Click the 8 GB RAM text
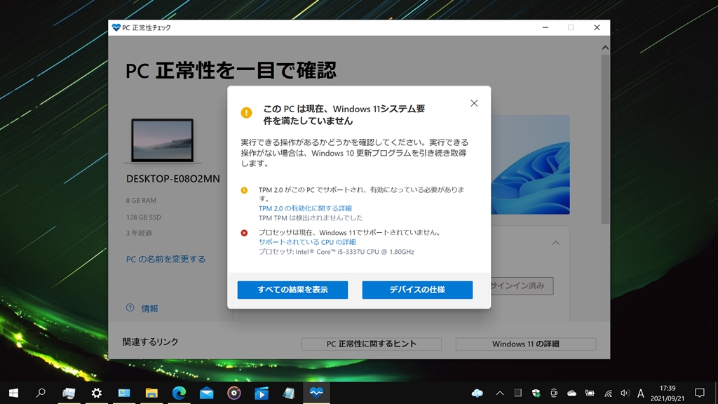This screenshot has height=404, width=718. tap(141, 200)
